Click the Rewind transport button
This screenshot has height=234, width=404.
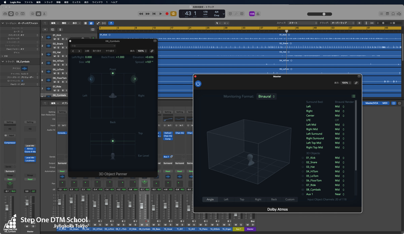coord(141,14)
